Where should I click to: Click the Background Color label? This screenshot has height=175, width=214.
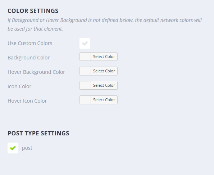click(28, 58)
